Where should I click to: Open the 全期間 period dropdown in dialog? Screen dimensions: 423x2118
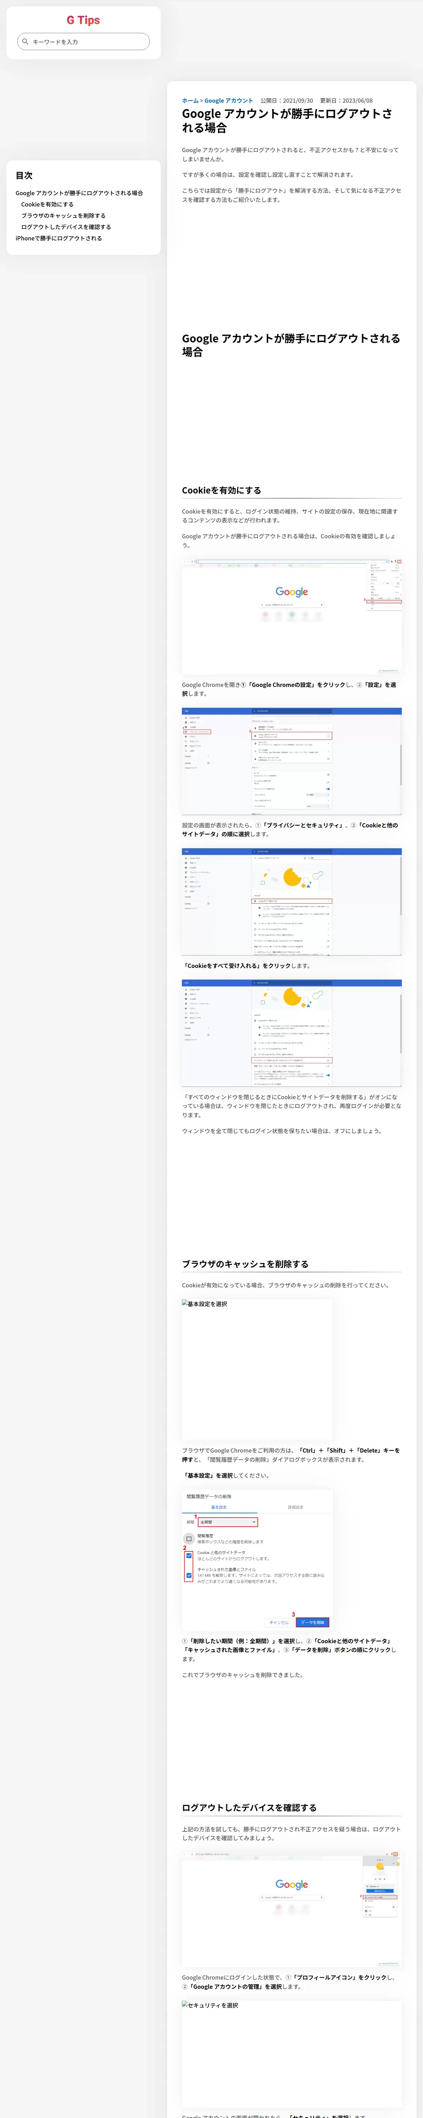228,1522
